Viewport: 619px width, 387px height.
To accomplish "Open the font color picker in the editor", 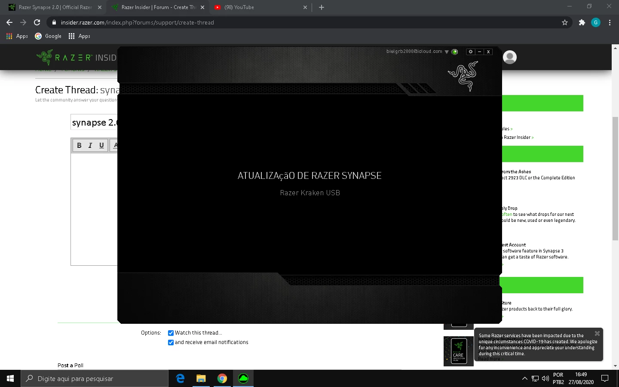I will [115, 145].
